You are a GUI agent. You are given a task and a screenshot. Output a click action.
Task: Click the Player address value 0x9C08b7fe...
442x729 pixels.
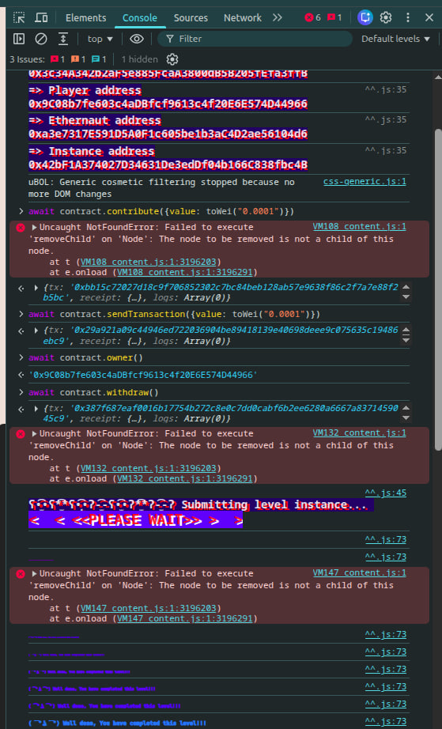pyautogui.click(x=168, y=104)
